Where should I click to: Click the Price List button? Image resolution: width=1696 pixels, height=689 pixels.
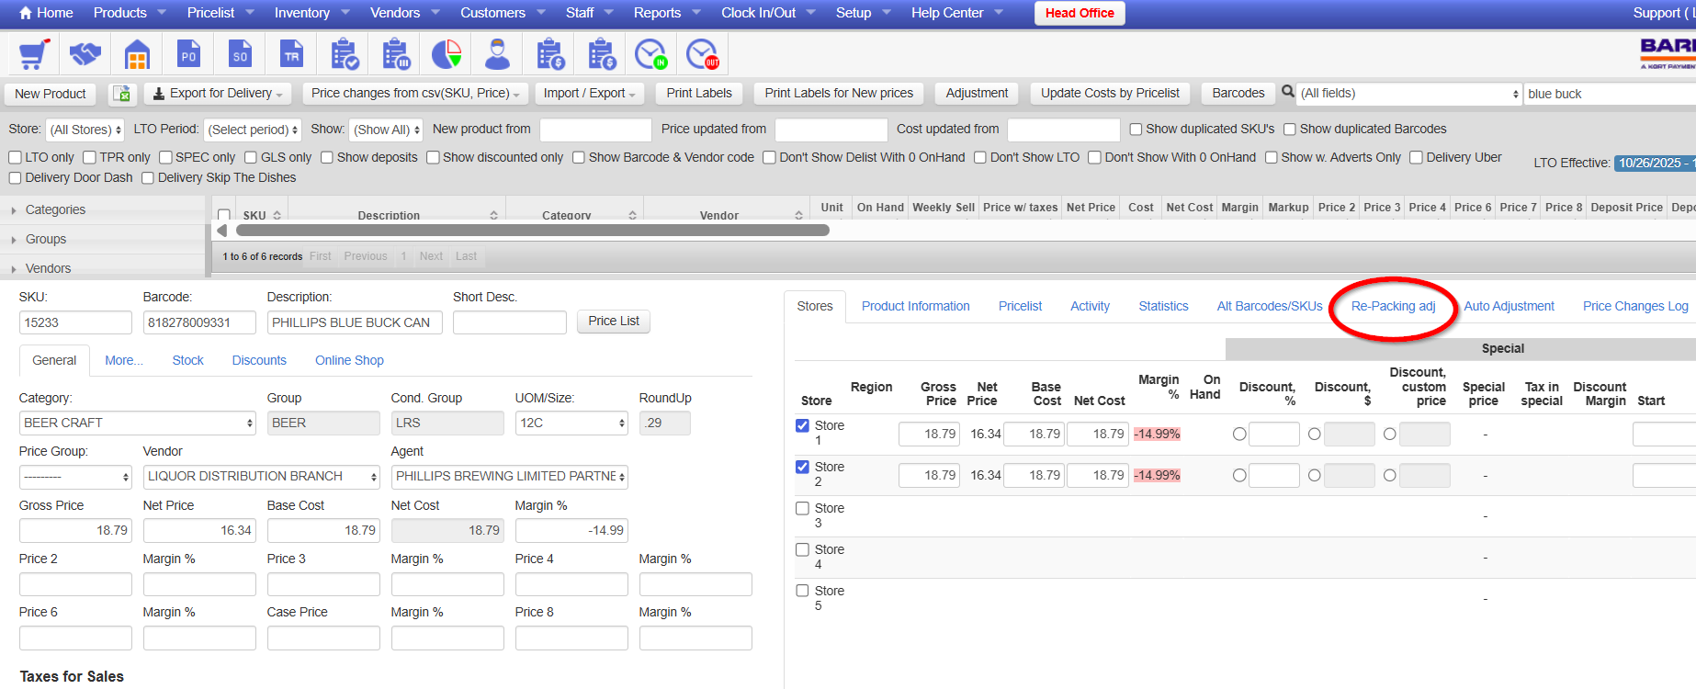pos(614,321)
